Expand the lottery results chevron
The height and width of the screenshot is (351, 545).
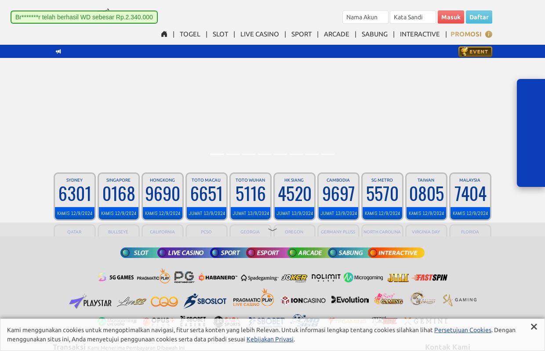[272, 229]
